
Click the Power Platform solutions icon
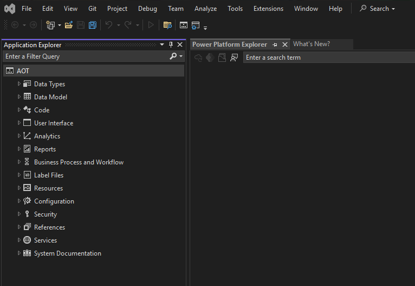pos(222,58)
